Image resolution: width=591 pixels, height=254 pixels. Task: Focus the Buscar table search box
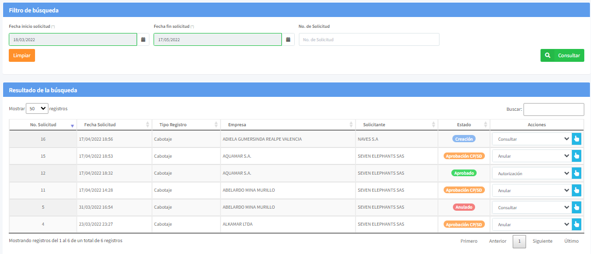tap(553, 109)
